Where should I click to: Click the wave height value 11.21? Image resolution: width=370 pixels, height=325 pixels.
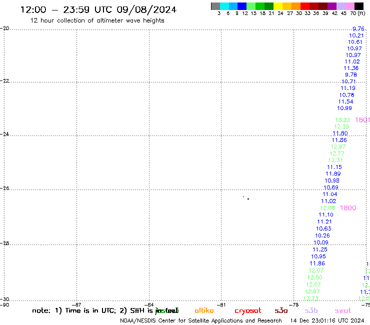[x=324, y=222]
